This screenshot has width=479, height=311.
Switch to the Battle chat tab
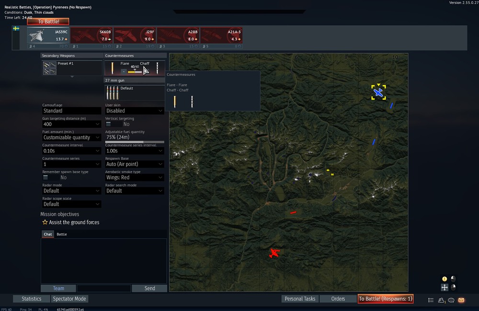(x=62, y=234)
